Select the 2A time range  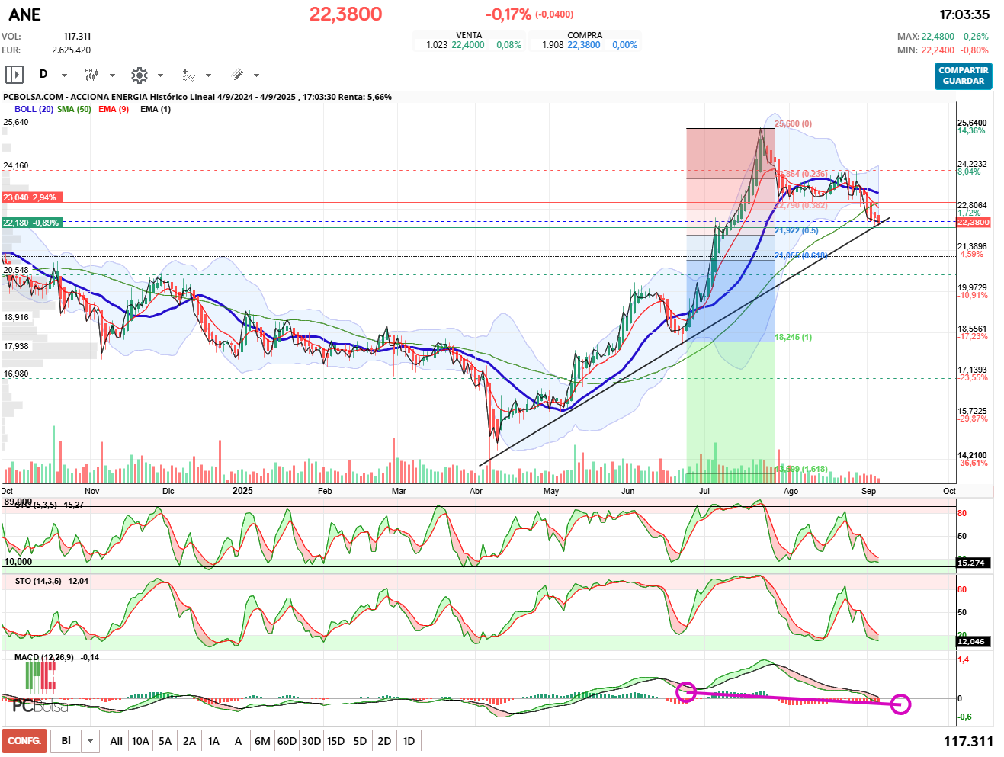click(x=189, y=741)
